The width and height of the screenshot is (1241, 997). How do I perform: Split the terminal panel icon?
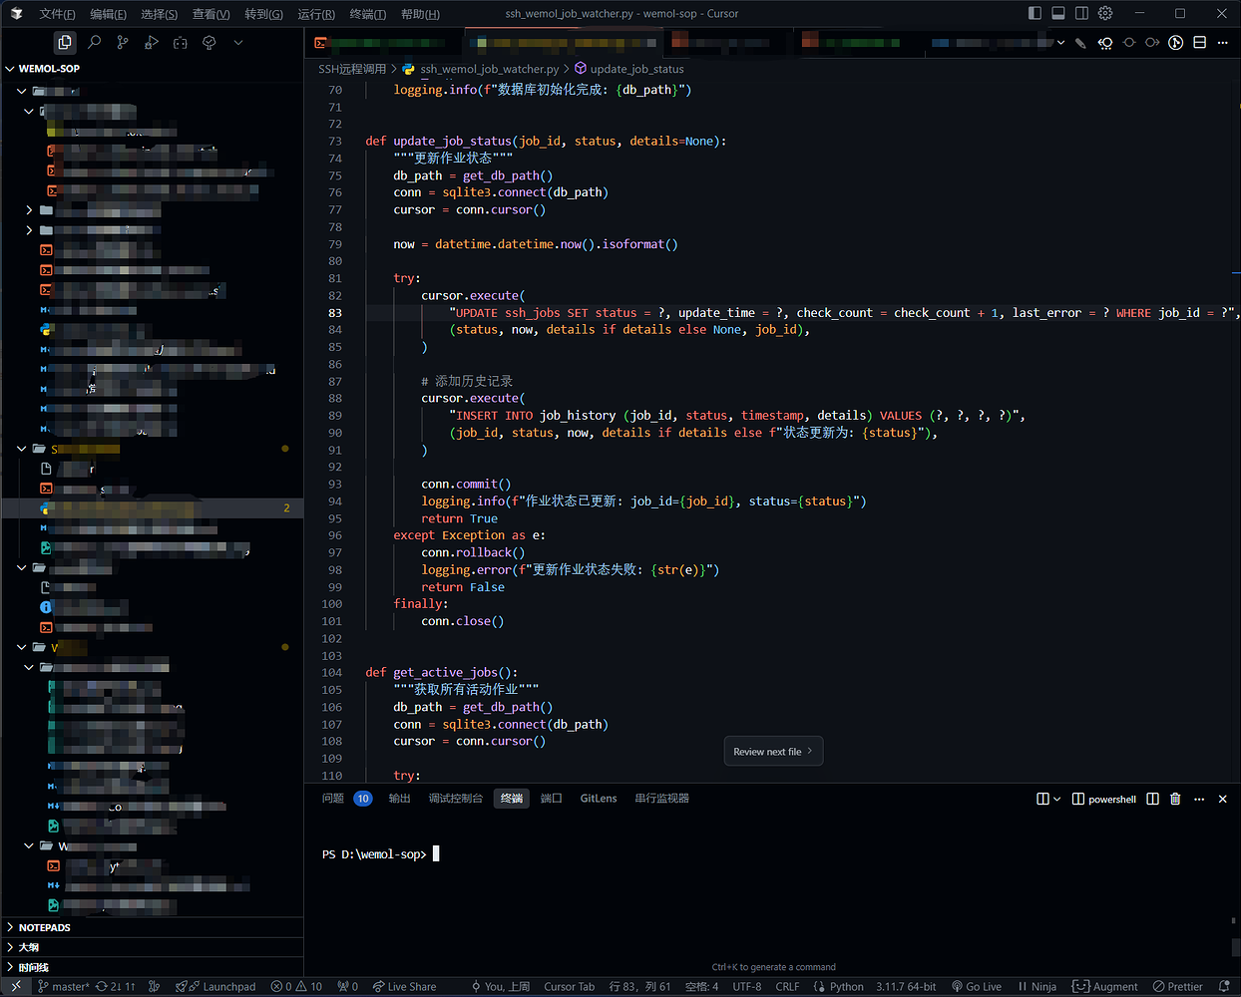click(1152, 799)
